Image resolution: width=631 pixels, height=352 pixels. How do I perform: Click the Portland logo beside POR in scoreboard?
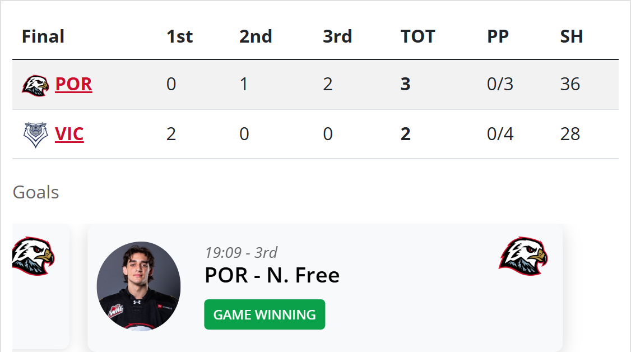[35, 85]
